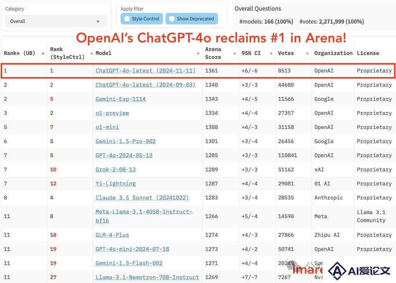This screenshot has height=283, width=396.
Task: Open the ChatGPT-4o-latest (2024-11-11) link
Action: click(146, 71)
